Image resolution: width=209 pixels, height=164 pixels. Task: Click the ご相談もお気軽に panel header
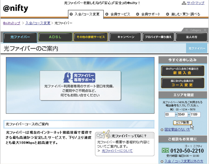tap(182, 139)
